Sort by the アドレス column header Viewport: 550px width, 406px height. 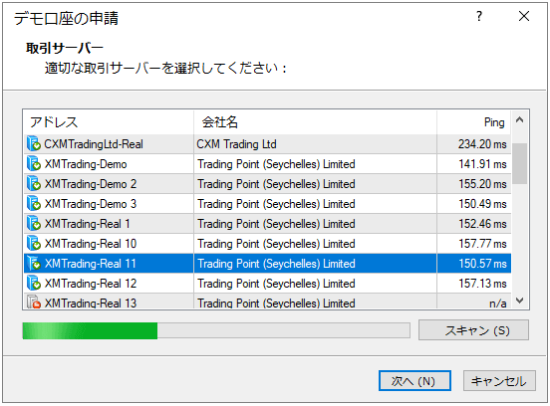109,122
